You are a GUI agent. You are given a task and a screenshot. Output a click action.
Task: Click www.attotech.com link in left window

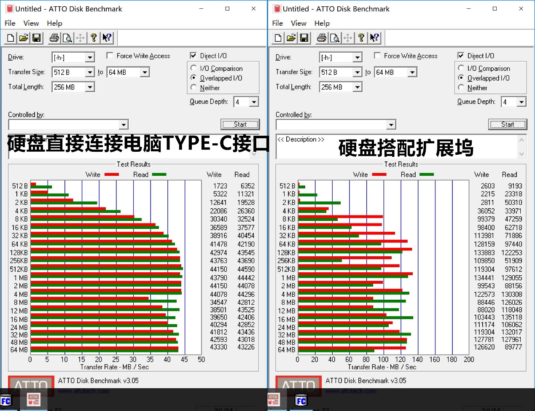point(83,391)
